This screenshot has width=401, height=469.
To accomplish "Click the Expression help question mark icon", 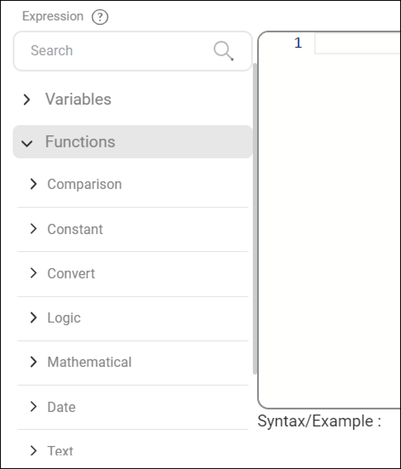I will tap(100, 17).
